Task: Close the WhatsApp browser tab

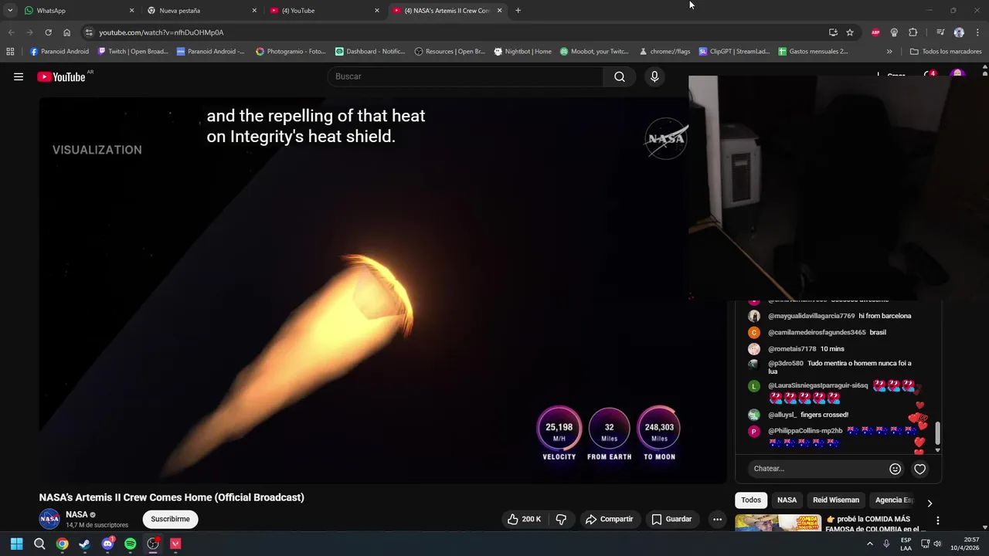Action: tap(131, 11)
